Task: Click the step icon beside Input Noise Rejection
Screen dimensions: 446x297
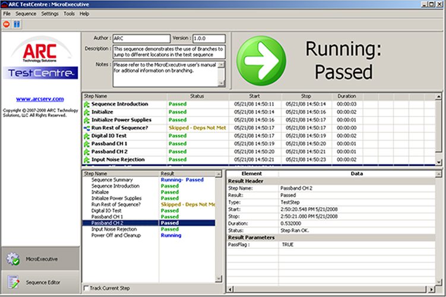Action: tap(87, 160)
